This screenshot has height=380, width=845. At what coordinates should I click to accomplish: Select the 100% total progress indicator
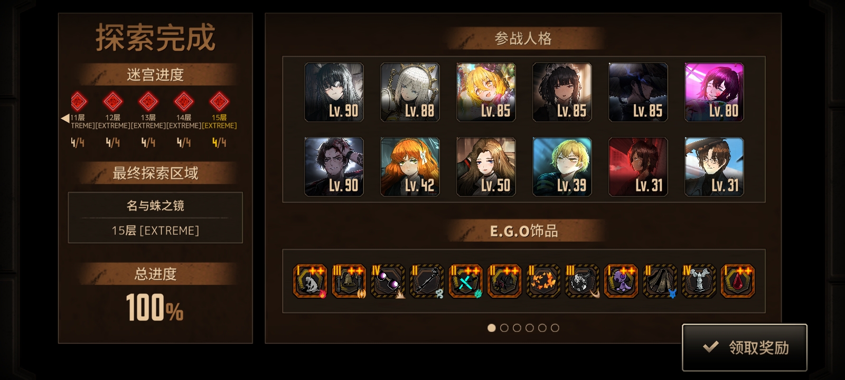(155, 308)
